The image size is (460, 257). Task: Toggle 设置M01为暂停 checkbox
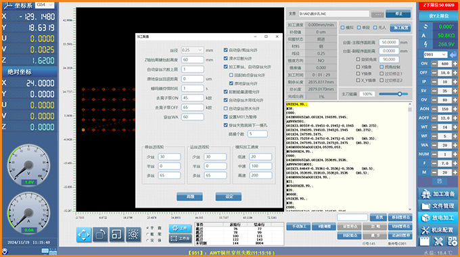click(x=225, y=117)
